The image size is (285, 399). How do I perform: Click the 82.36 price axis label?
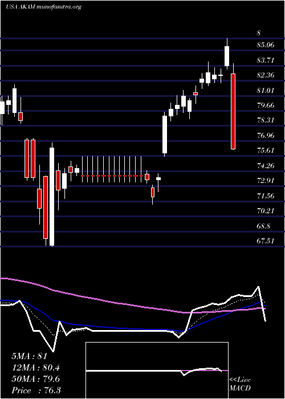tap(266, 75)
